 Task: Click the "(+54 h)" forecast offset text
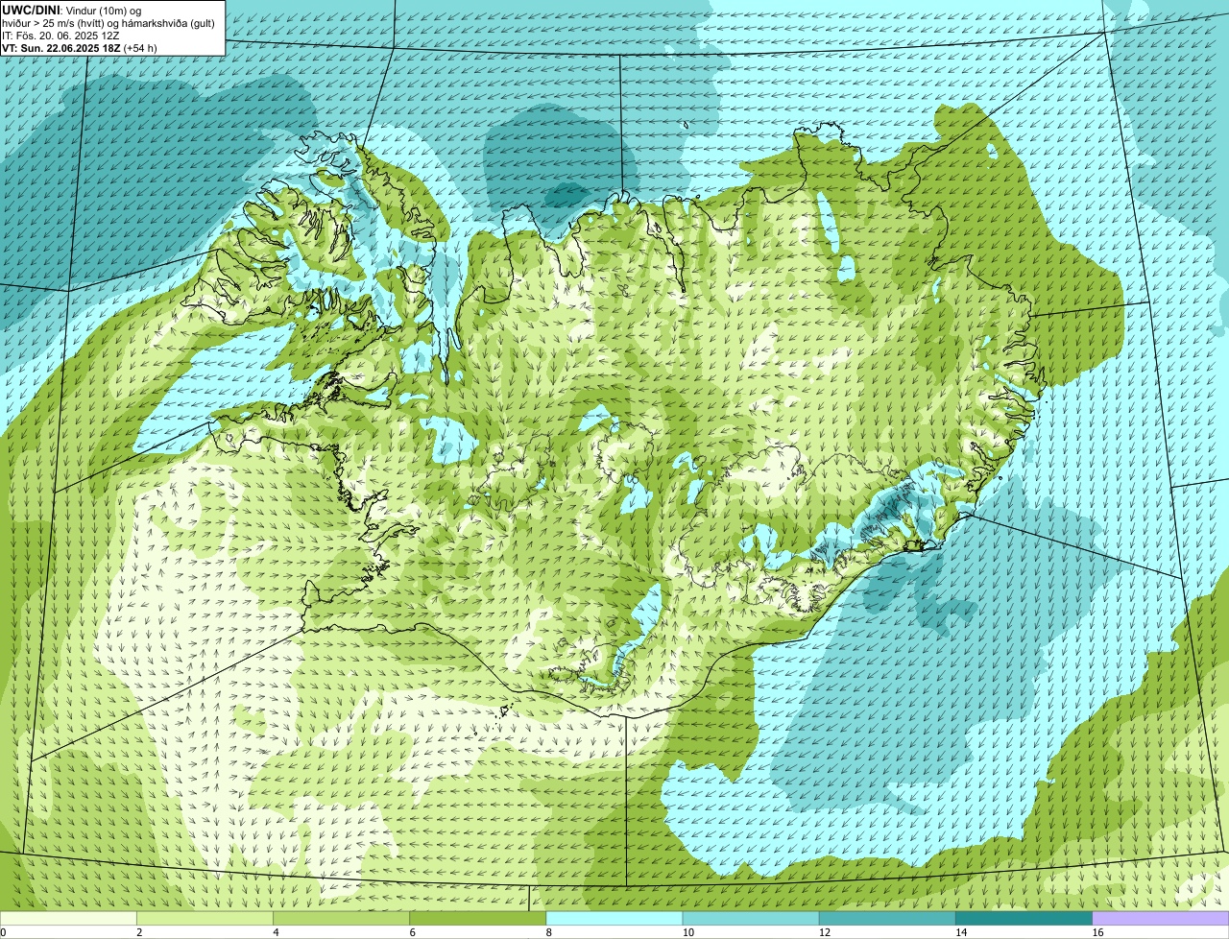click(x=140, y=47)
